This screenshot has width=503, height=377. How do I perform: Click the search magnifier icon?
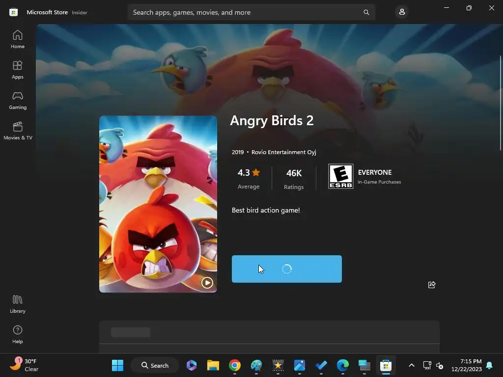[x=366, y=12]
